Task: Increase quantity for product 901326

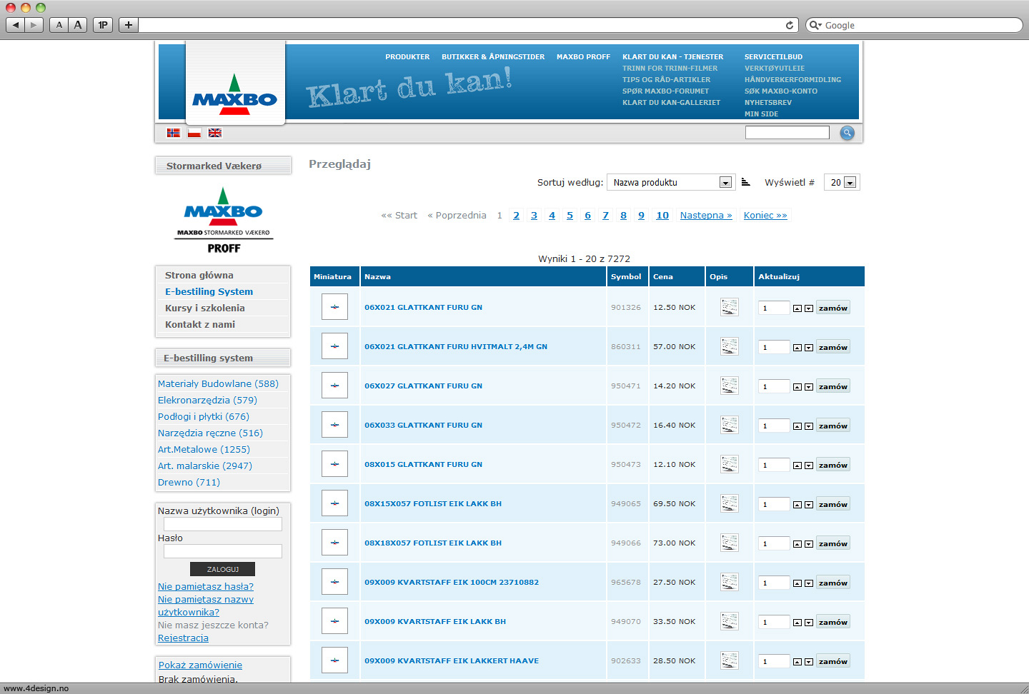Action: pos(797,308)
